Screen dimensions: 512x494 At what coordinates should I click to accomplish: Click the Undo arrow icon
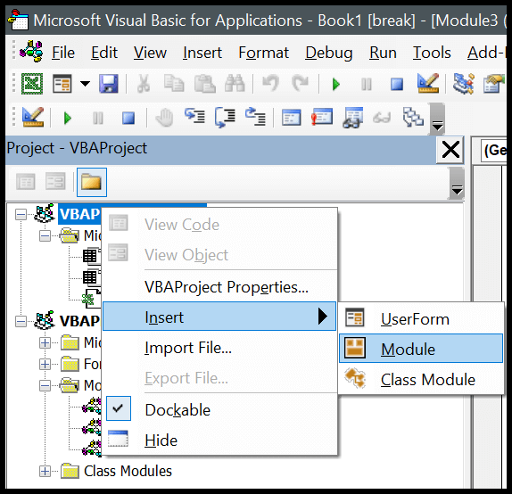[270, 83]
